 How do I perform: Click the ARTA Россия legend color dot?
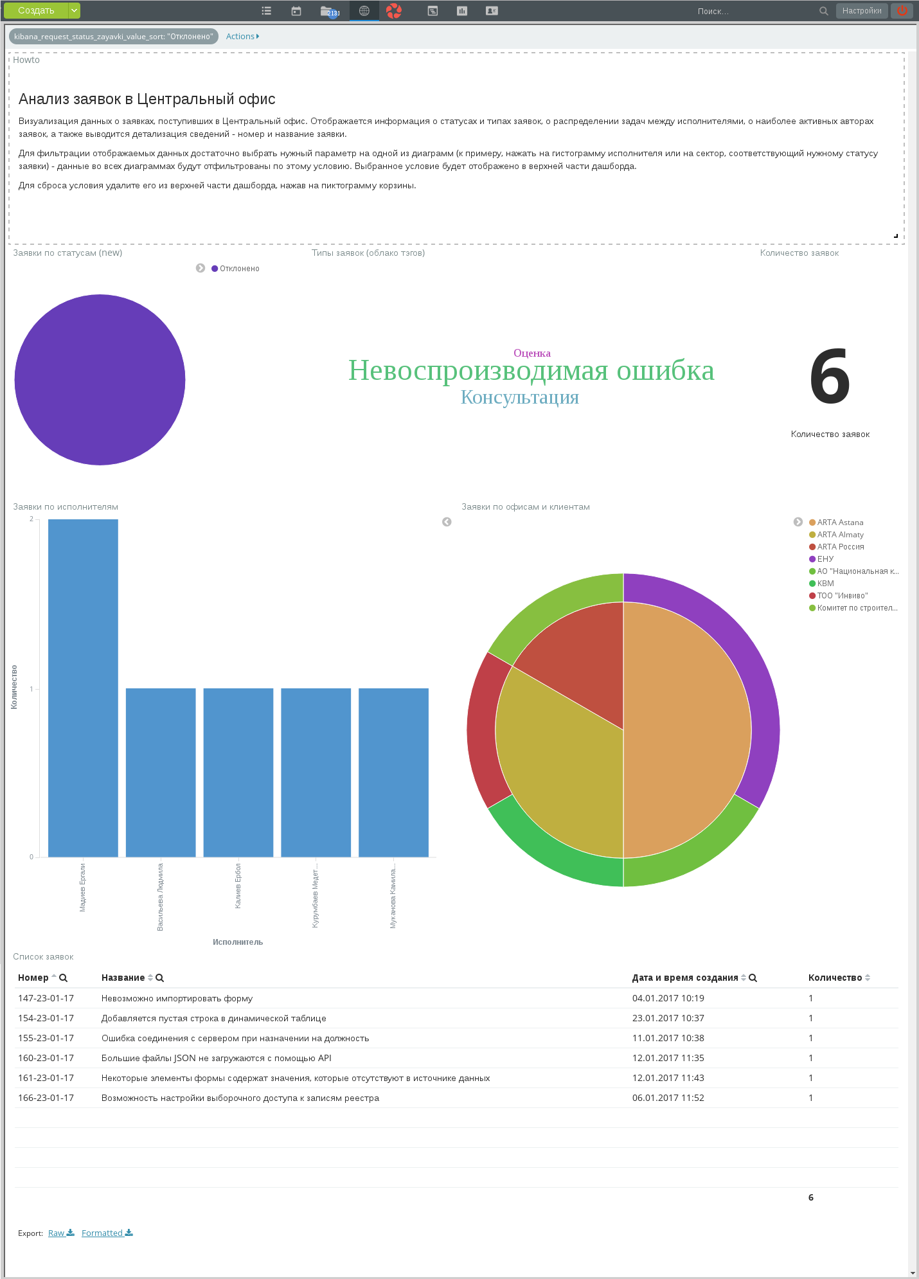click(x=812, y=547)
